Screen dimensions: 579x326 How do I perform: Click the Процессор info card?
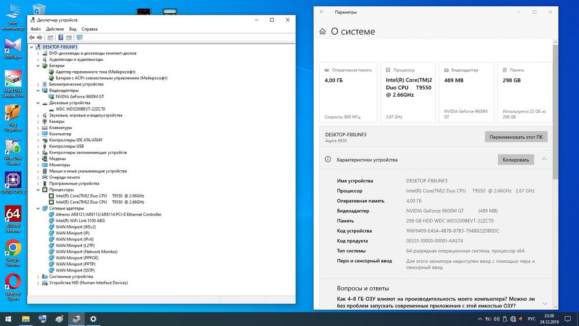click(408, 93)
